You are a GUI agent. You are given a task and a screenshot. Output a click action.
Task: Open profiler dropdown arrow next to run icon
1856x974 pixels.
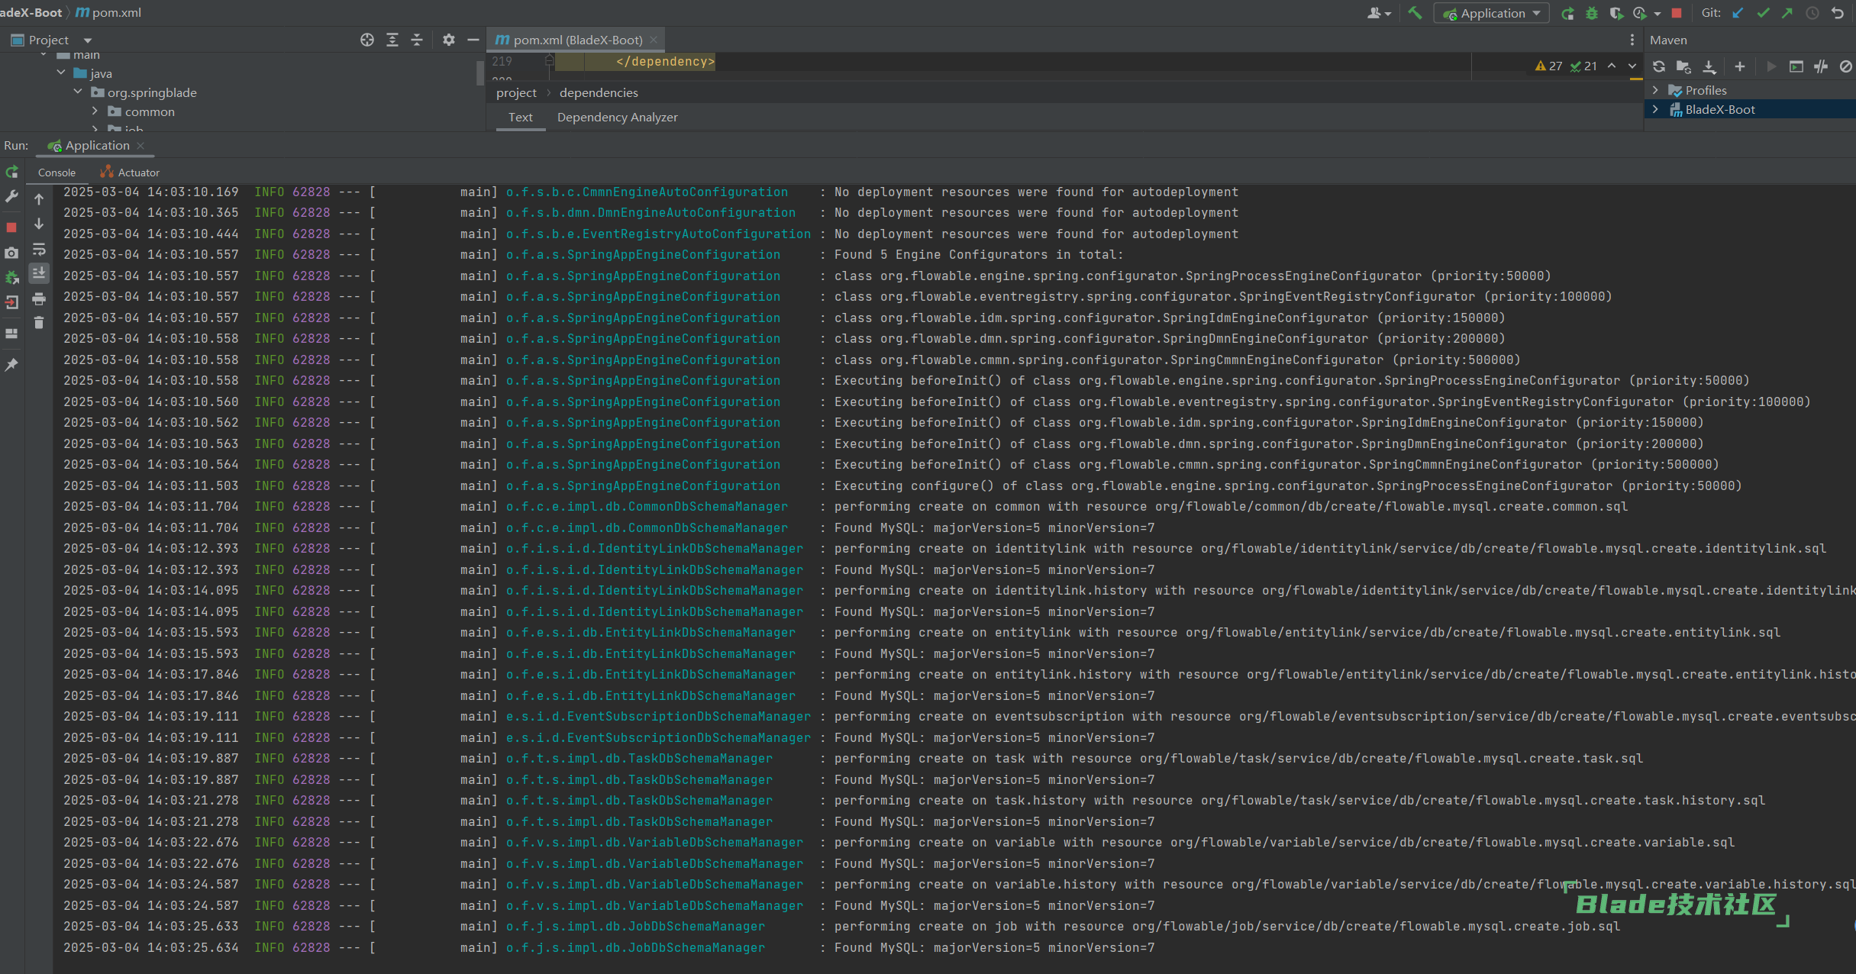click(x=1657, y=13)
